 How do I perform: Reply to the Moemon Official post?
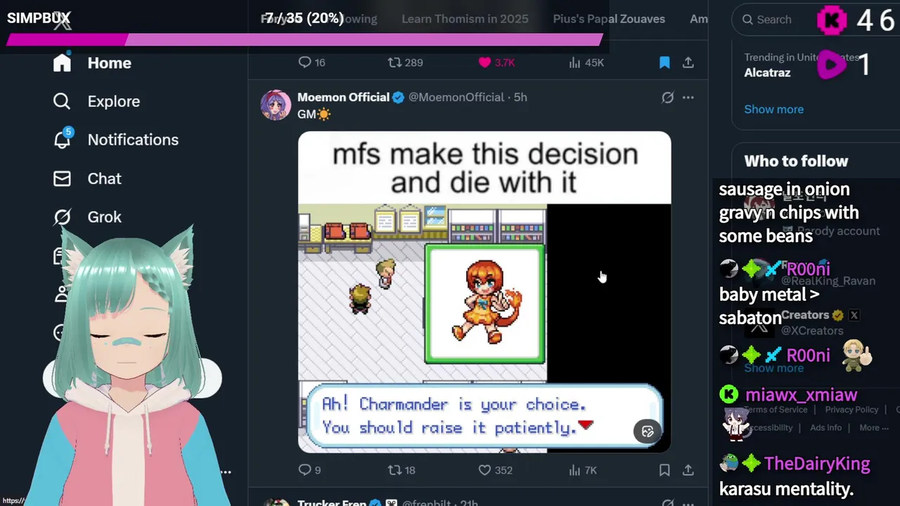point(304,469)
